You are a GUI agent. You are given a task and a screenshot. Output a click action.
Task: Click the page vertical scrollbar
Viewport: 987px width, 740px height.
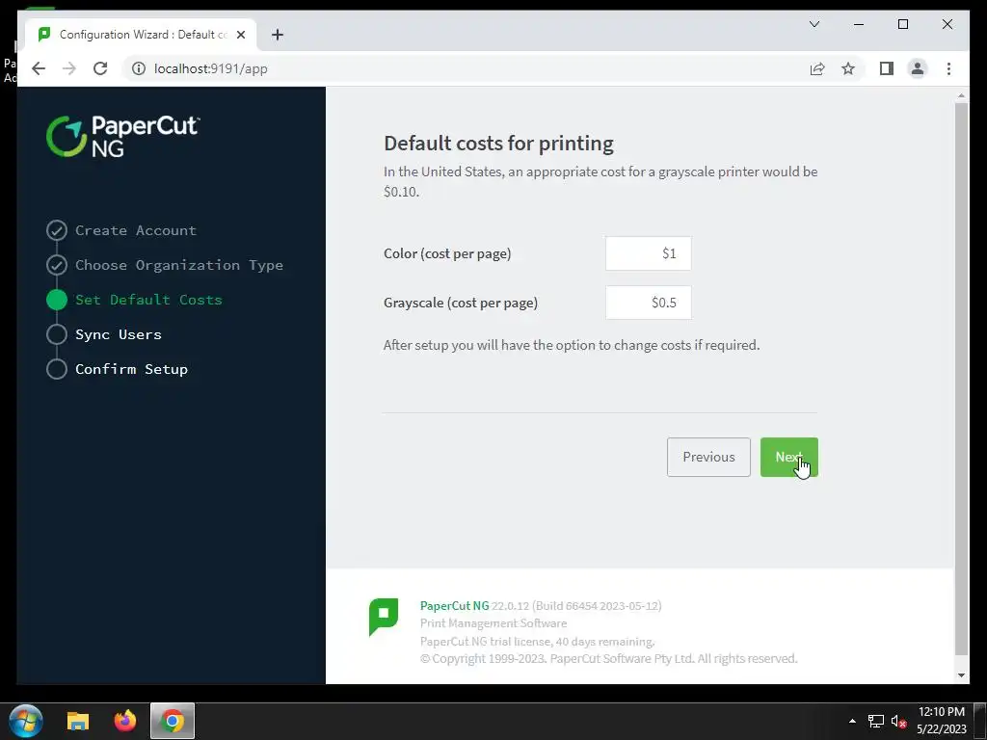(x=961, y=378)
